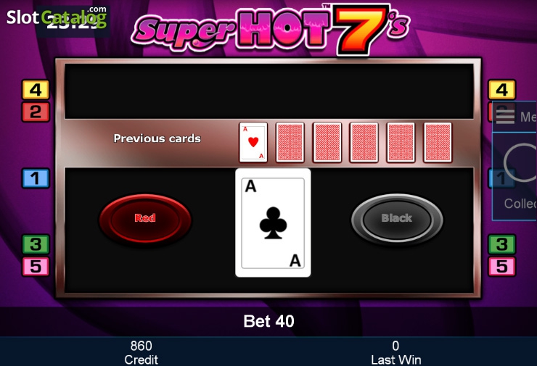Select yellow payline 4 marker on left
This screenshot has width=537, height=366.
click(36, 90)
